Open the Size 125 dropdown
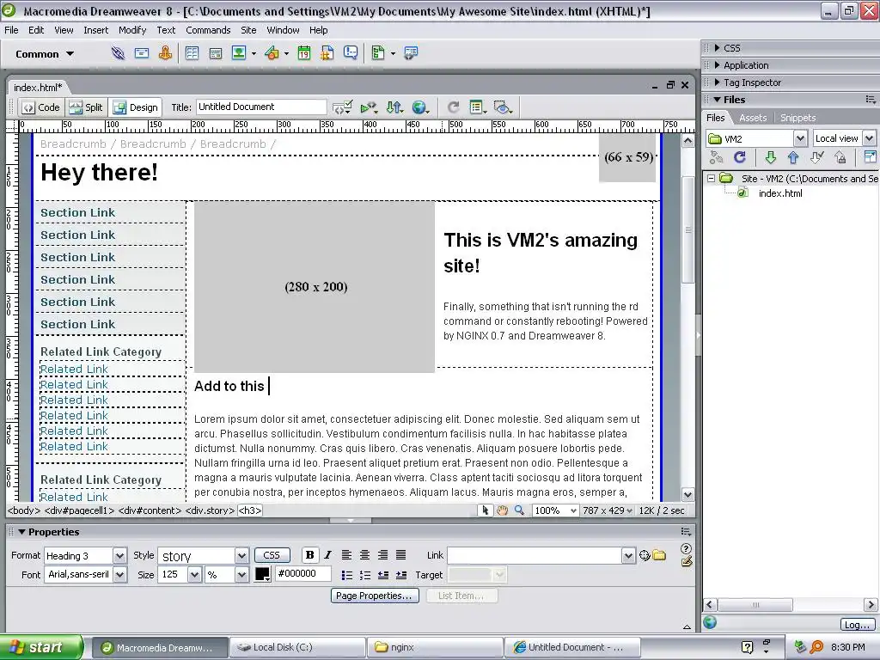This screenshot has width=880, height=660. point(194,575)
